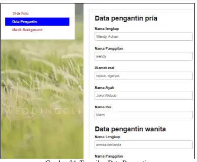Click the Nama Panggilan label above wendy field
The height and width of the screenshot is (162, 197).
pyautogui.click(x=109, y=49)
